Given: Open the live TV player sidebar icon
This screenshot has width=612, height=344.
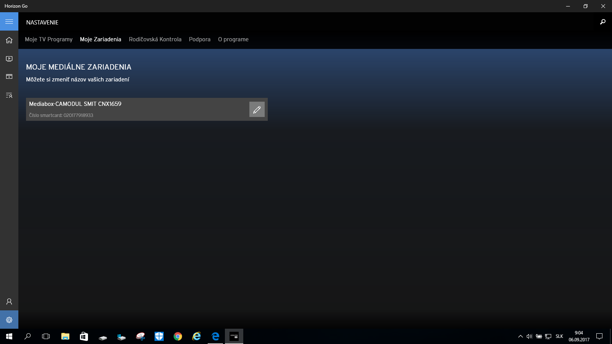Looking at the screenshot, I should 9,58.
